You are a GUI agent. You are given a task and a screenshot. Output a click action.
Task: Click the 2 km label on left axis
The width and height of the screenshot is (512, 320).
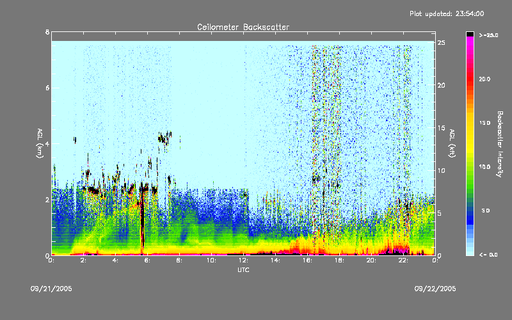point(47,200)
